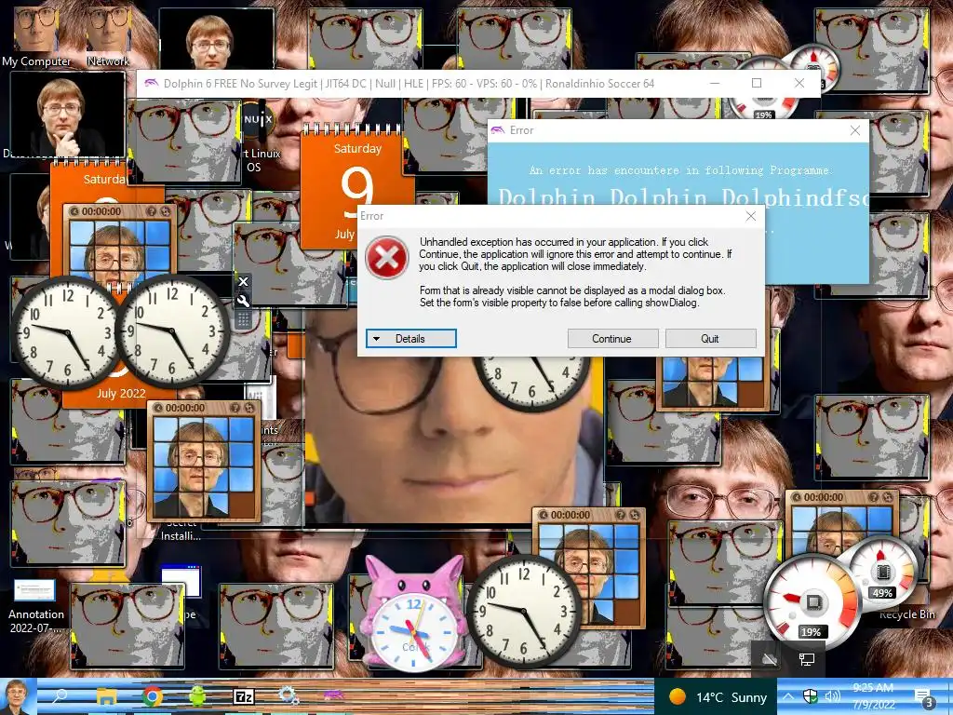Open the My Computer desktop icon

coord(36,35)
